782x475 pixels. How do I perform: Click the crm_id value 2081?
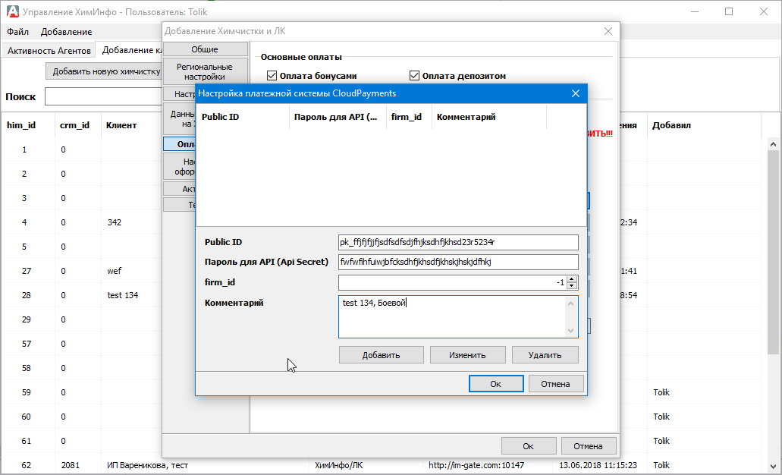tap(71, 465)
